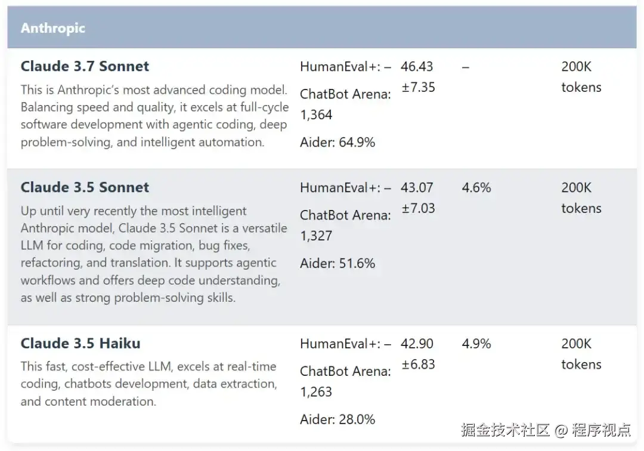Select the 46.43 ±7.35 value
Viewport: 644px width, 451px height.
417,77
